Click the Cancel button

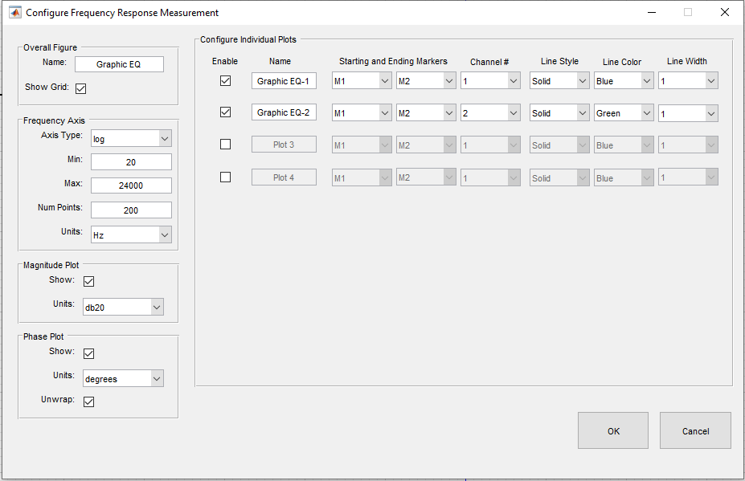coord(695,431)
